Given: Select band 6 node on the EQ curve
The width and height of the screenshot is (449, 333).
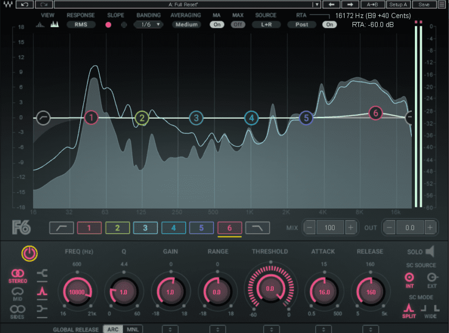Looking at the screenshot, I should [x=376, y=113].
